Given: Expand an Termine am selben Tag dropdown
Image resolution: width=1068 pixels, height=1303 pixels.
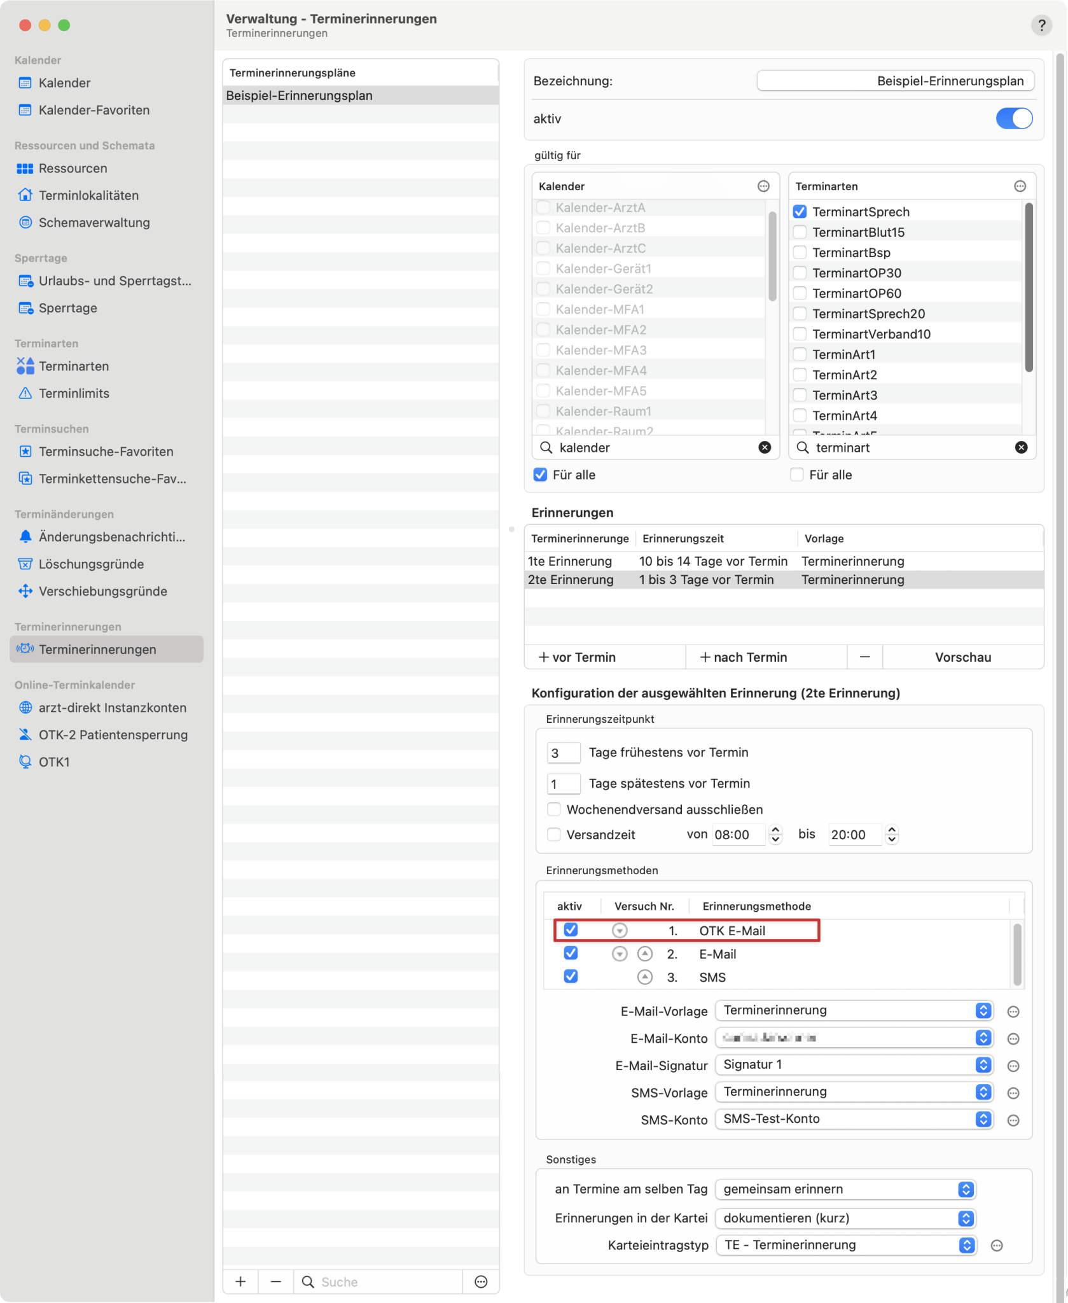Looking at the screenshot, I should (x=845, y=1189).
